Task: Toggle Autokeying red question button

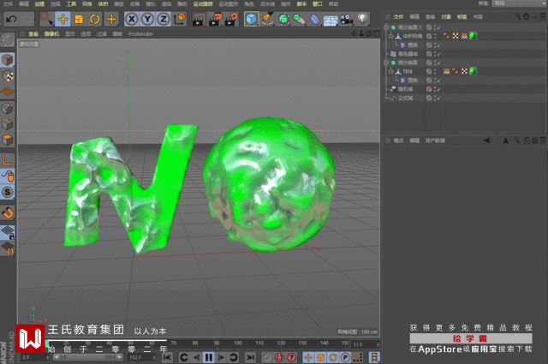Action: 291,357
